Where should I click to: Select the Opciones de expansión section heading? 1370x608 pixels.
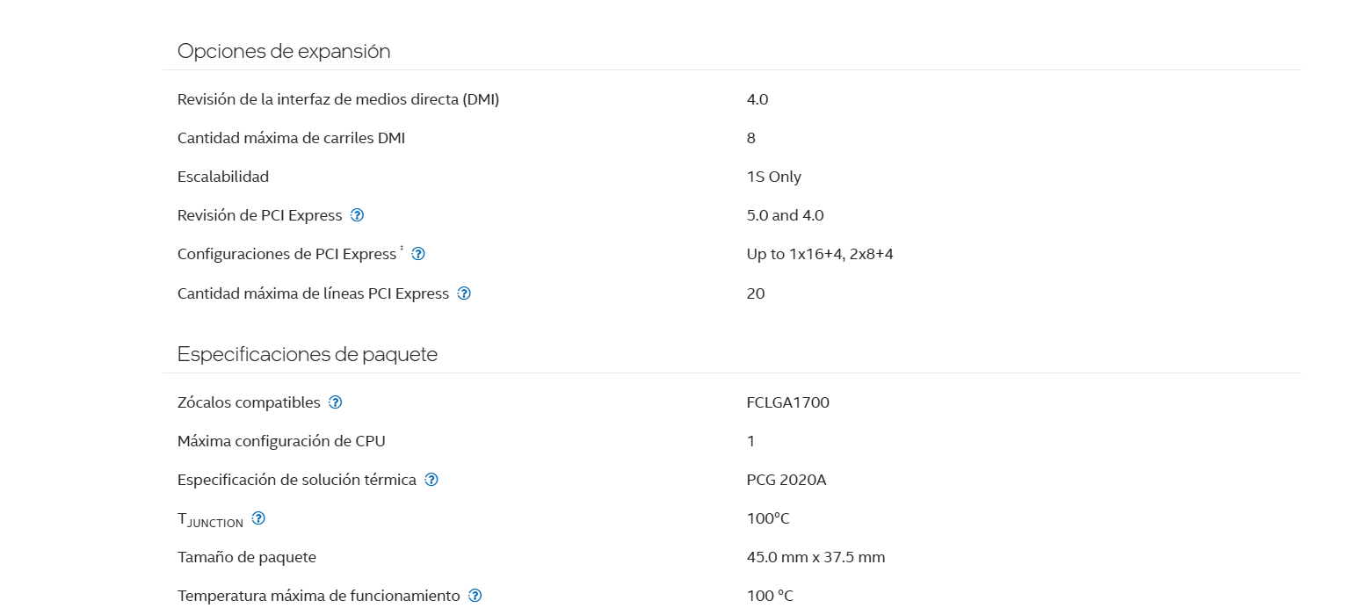tap(284, 51)
